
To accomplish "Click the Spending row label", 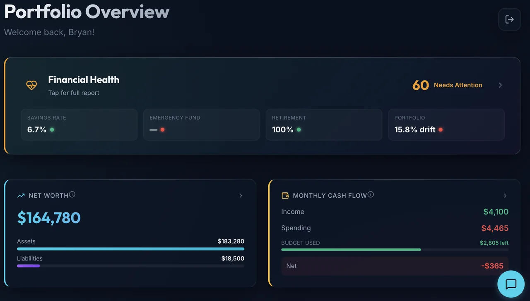I will click(296, 228).
